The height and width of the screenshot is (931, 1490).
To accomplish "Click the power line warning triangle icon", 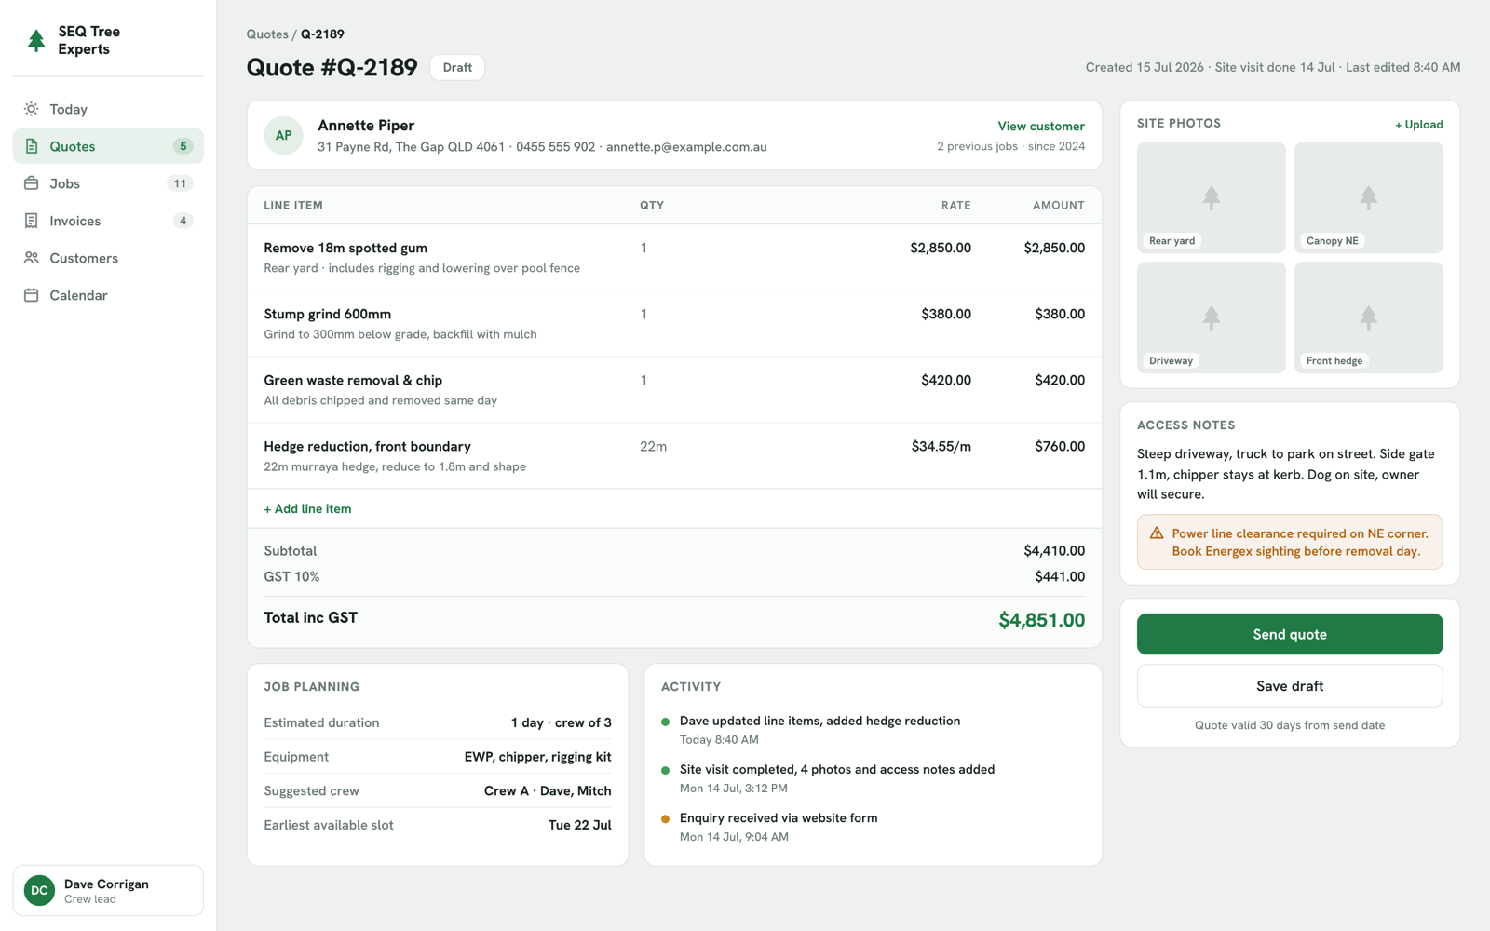I will pos(1157,533).
